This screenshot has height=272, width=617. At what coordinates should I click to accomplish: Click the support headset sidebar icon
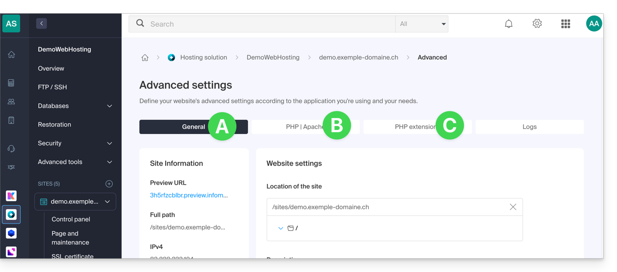click(11, 149)
